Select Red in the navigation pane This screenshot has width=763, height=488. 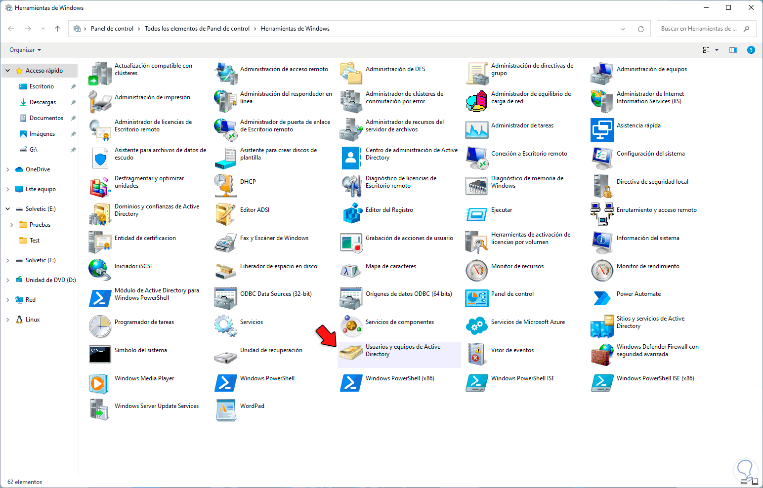pyautogui.click(x=31, y=300)
